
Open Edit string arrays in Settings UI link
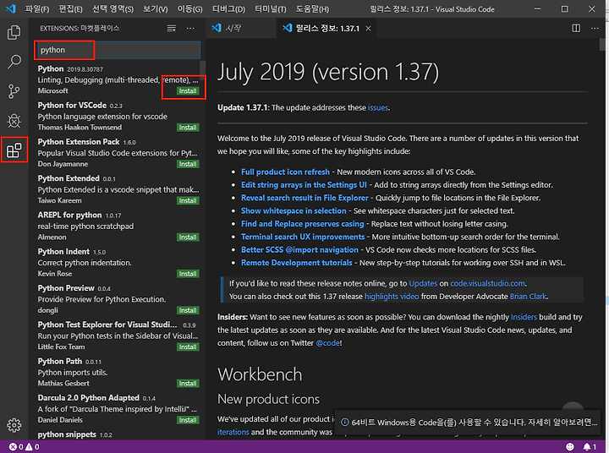point(304,185)
